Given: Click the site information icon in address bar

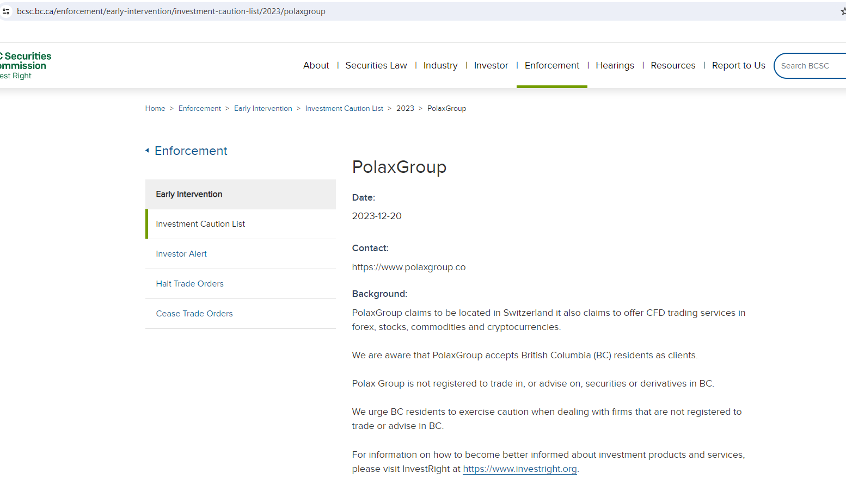Looking at the screenshot, I should click(x=6, y=11).
